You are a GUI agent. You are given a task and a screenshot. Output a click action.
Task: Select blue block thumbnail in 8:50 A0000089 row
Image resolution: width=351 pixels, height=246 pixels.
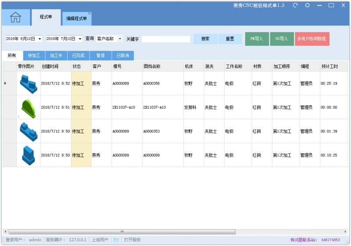29,155
